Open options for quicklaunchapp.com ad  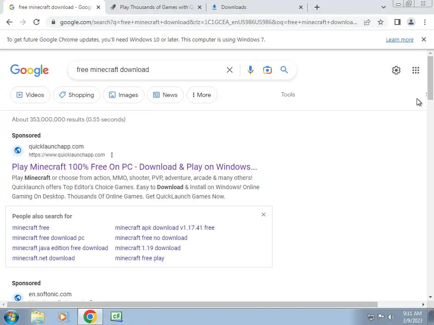[x=112, y=155]
